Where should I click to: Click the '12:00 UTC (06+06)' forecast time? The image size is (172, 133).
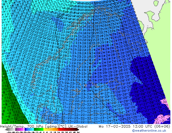coord(151,126)
